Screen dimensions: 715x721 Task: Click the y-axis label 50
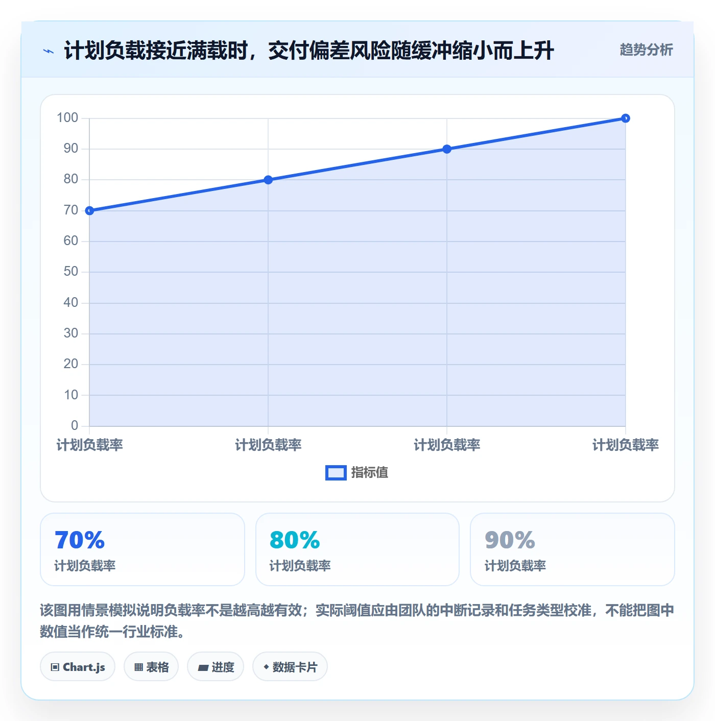click(71, 272)
